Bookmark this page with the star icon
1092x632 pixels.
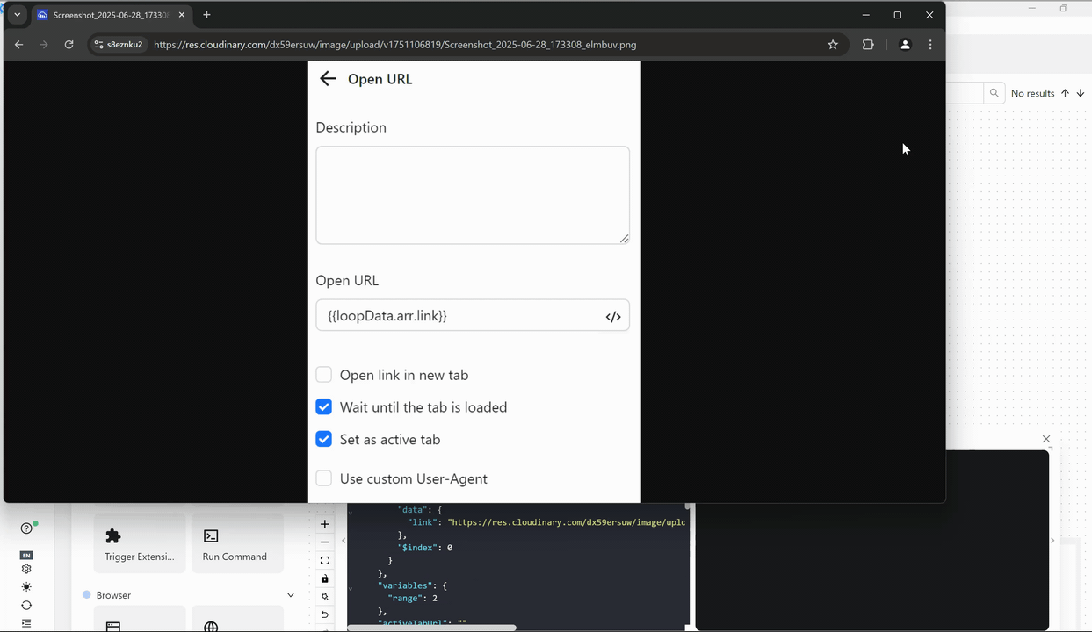point(833,45)
